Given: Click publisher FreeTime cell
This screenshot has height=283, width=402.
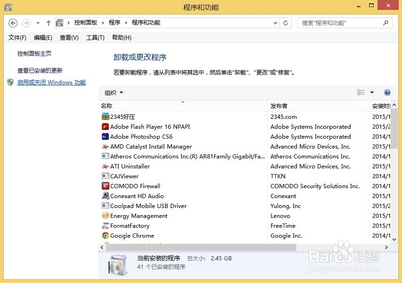Looking at the screenshot, I should pos(283,226).
